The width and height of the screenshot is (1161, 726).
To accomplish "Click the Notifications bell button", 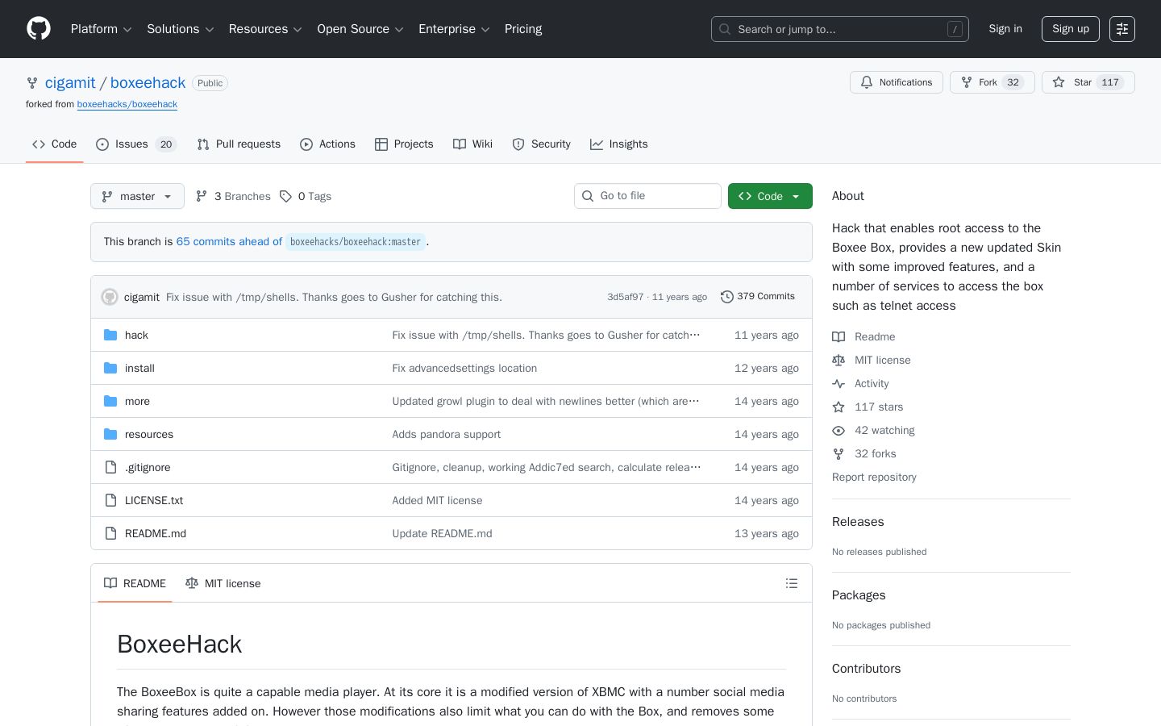I will coord(897,82).
